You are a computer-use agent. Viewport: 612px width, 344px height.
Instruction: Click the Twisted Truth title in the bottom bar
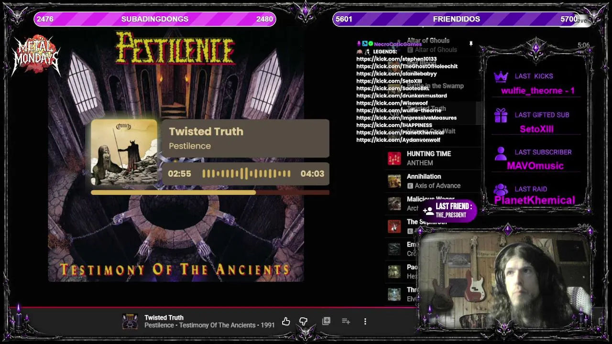pos(164,318)
